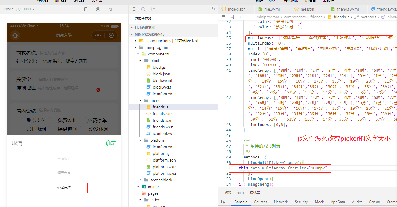
Task: Check the 免费停车 checkbox
Action: 82,121
